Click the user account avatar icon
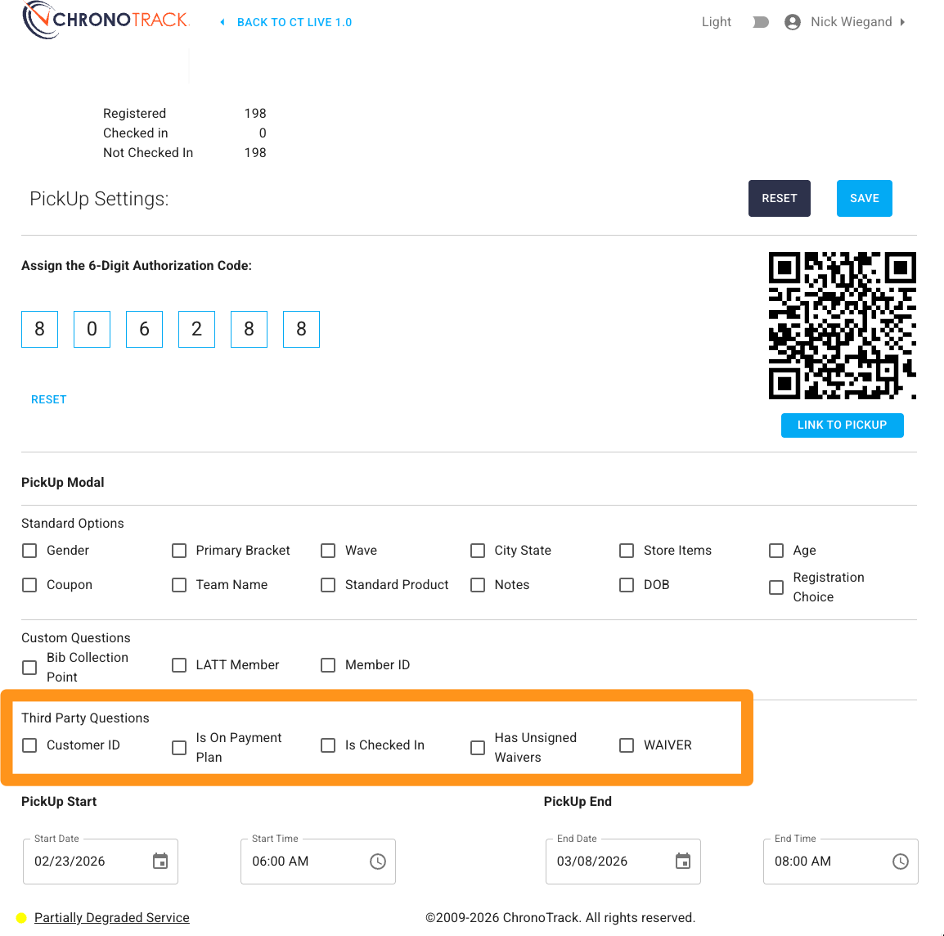944x936 pixels. (792, 22)
